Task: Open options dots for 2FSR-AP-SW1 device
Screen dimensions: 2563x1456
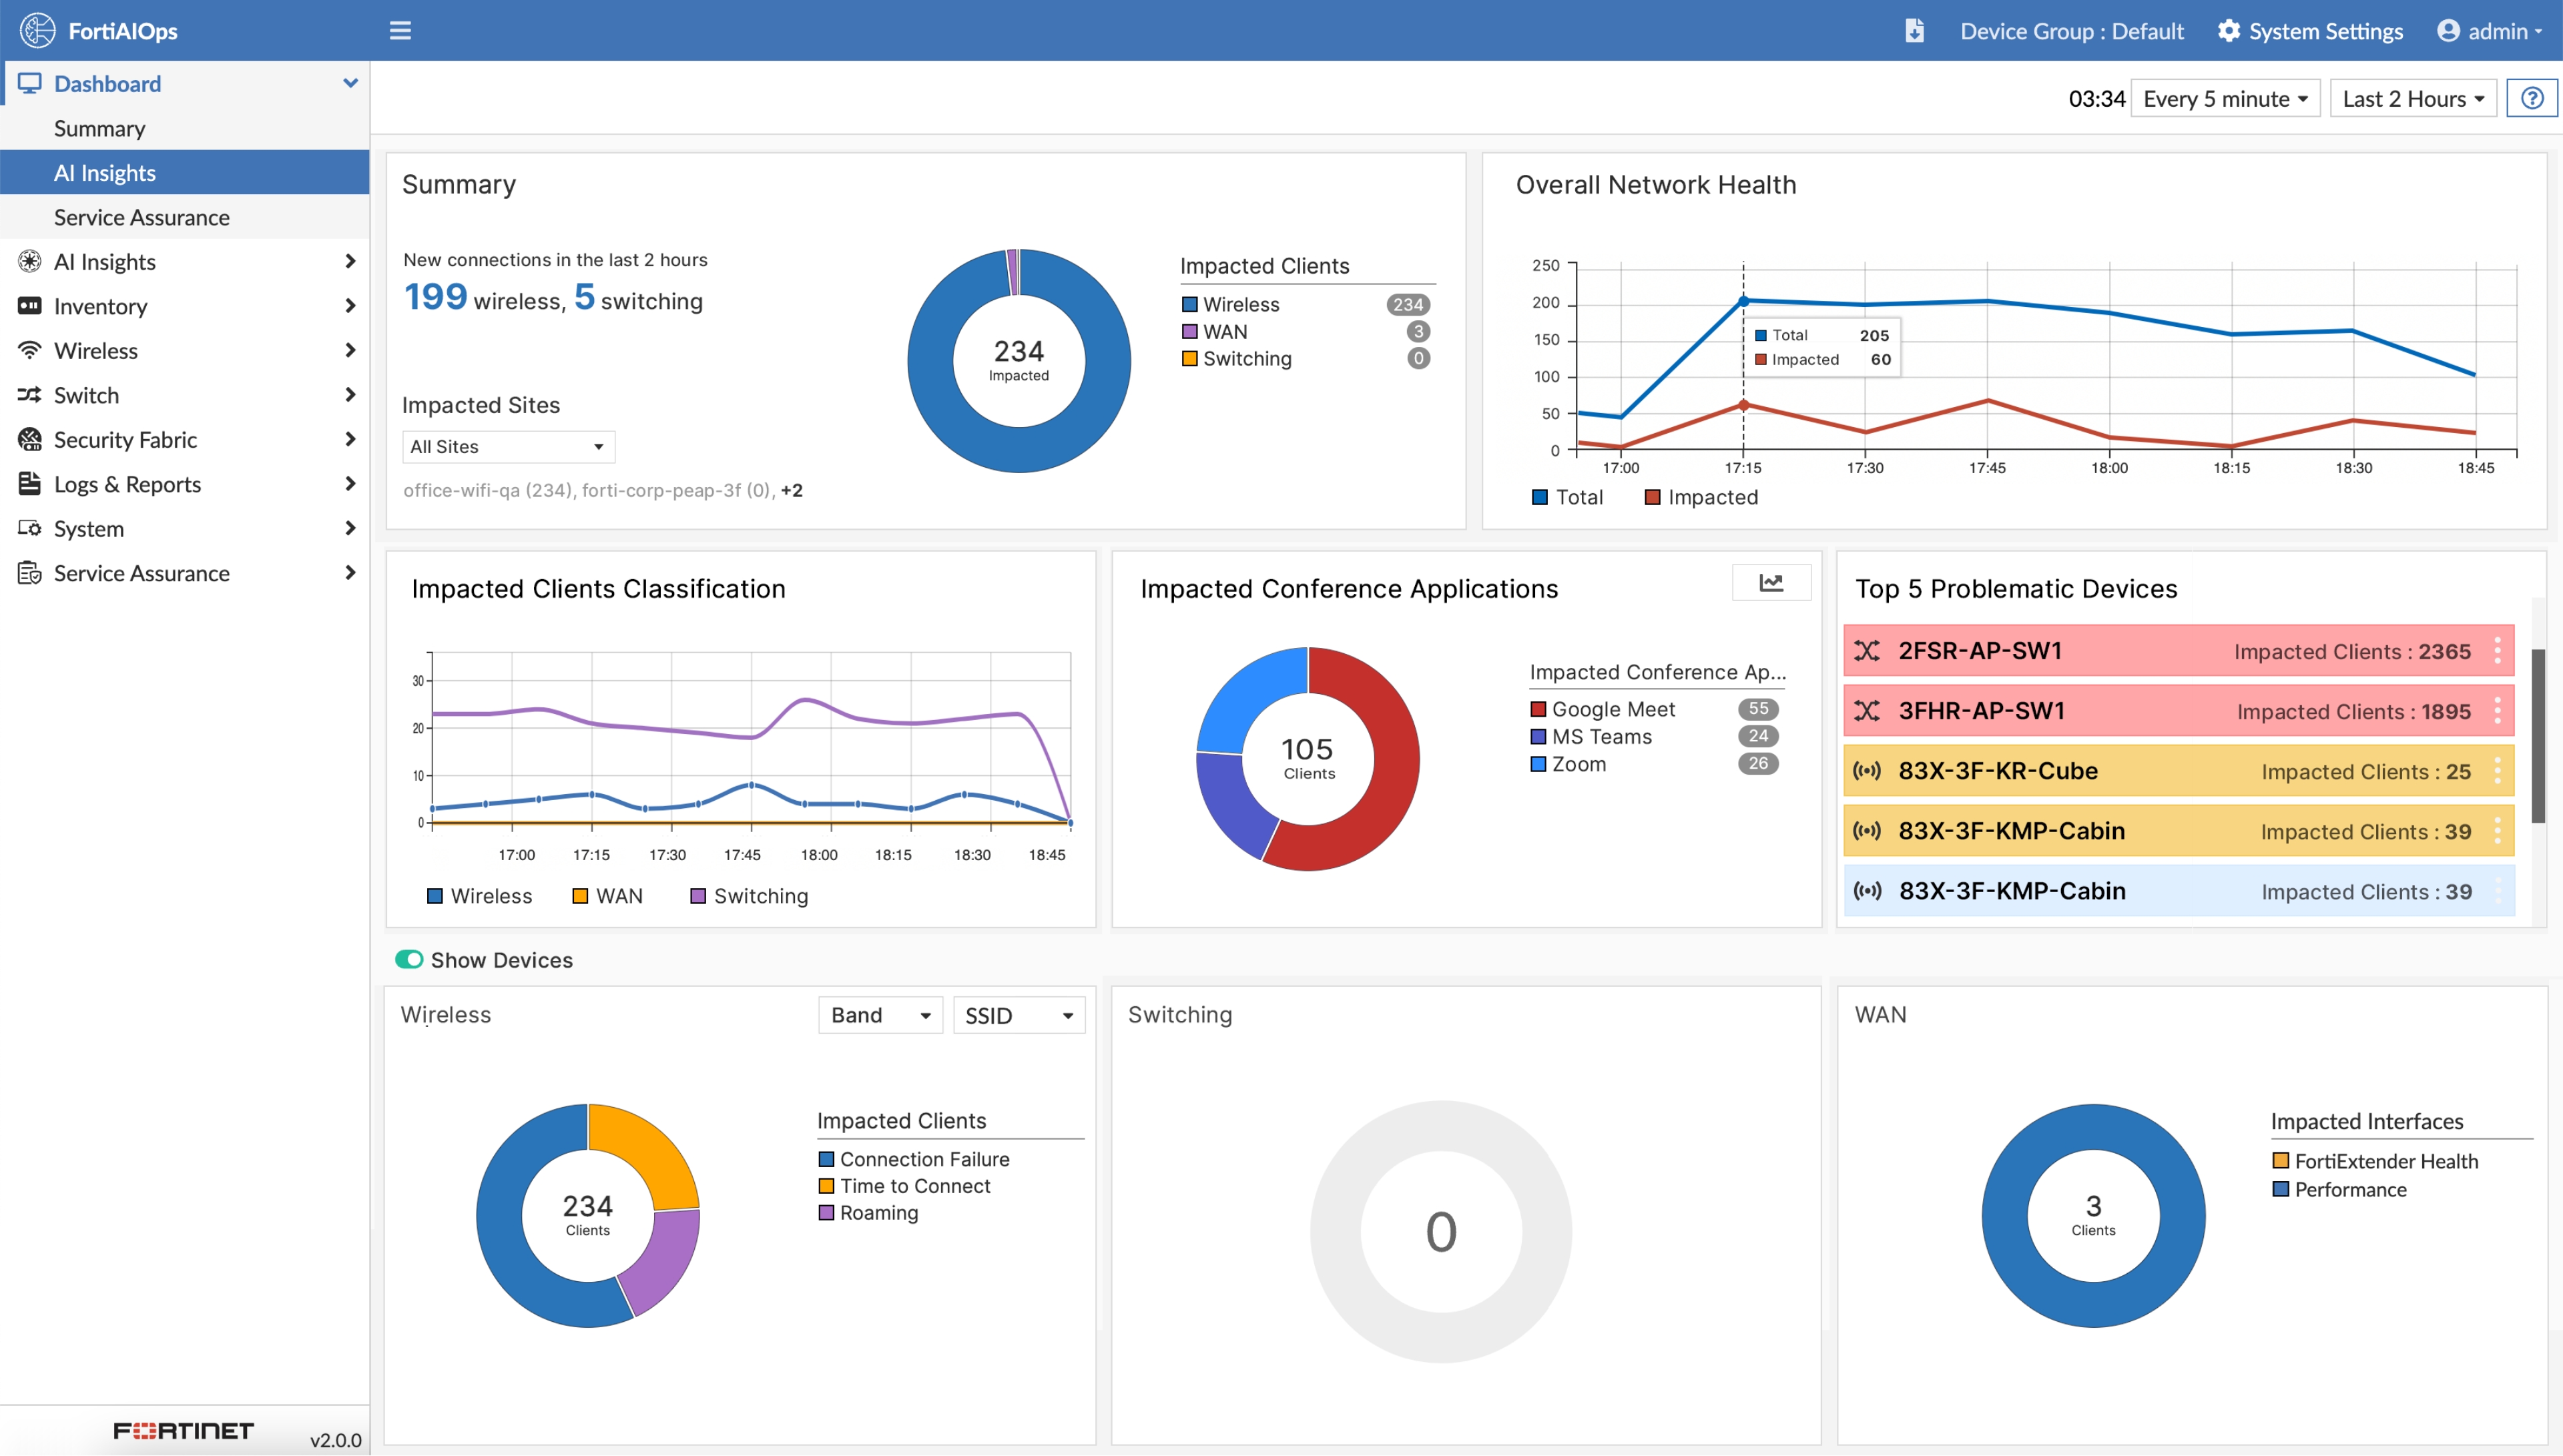Action: 2497,651
